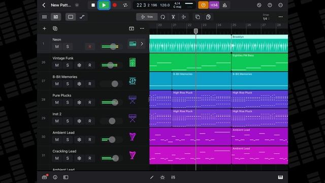This screenshot has height=183, width=325.
Task: Select the Join regions tool
Action: coord(184,17)
